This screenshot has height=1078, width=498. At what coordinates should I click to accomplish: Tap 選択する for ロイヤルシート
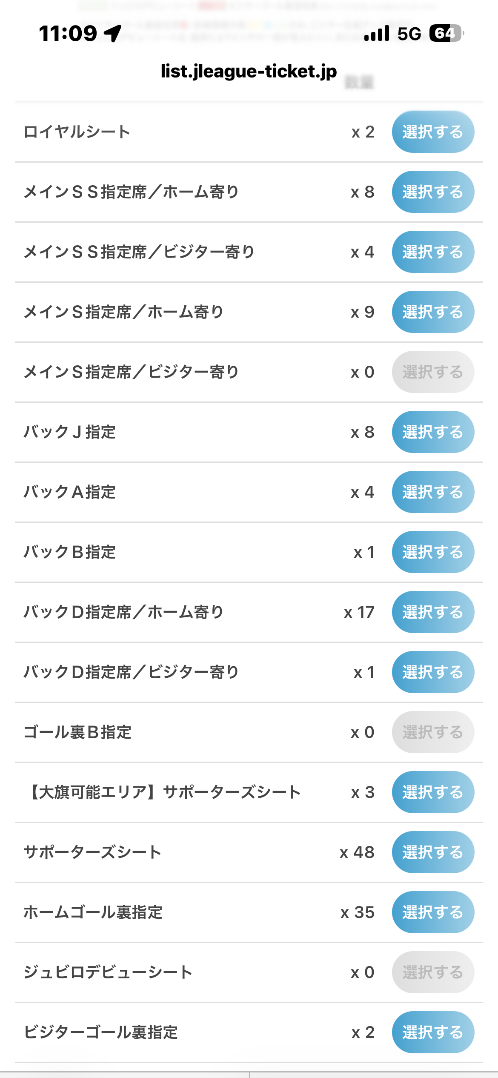click(432, 132)
